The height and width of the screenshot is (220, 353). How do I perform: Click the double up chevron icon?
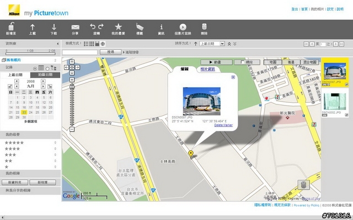(x=229, y=44)
